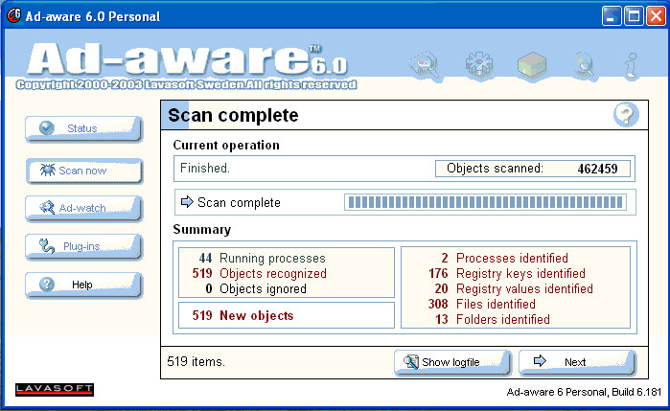Click the Show logfile button
The height and width of the screenshot is (411, 670).
click(x=450, y=362)
